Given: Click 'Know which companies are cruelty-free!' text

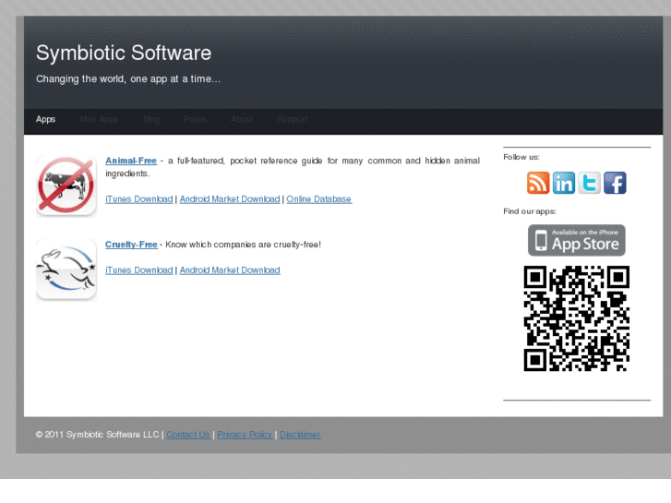Looking at the screenshot, I should pyautogui.click(x=243, y=245).
